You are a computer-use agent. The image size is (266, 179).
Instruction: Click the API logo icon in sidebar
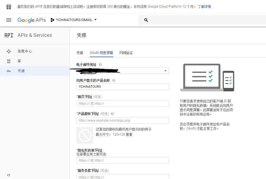[9, 35]
